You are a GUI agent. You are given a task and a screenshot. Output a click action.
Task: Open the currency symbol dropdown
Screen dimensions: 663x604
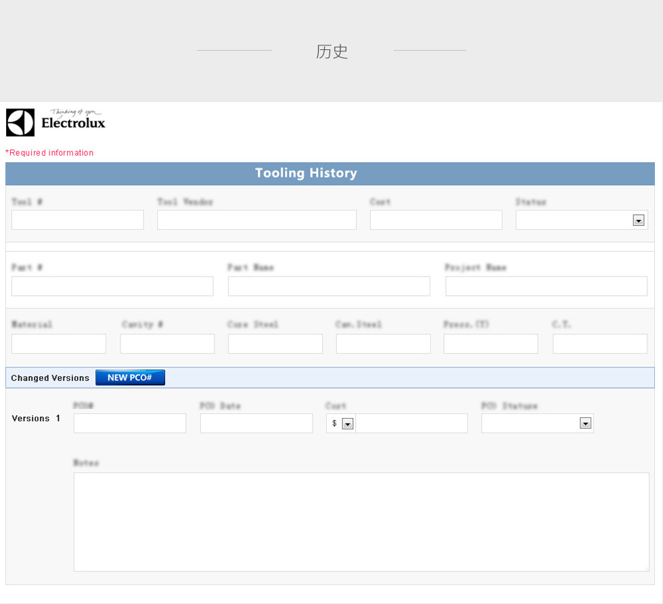(348, 424)
